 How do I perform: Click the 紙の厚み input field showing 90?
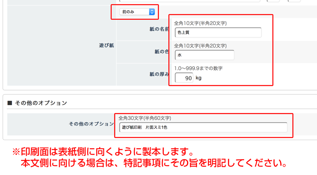point(184,78)
